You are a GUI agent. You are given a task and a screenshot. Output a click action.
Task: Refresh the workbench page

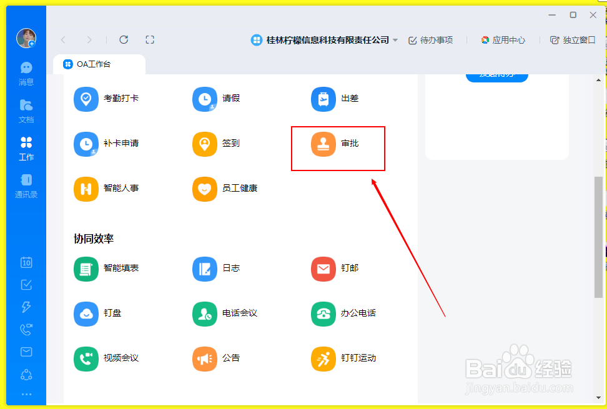tap(123, 39)
